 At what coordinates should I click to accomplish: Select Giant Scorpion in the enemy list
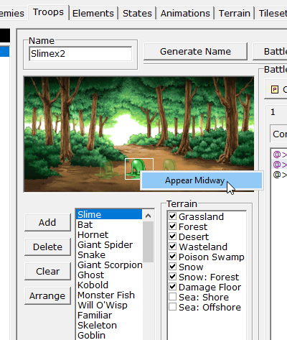pyautogui.click(x=109, y=265)
